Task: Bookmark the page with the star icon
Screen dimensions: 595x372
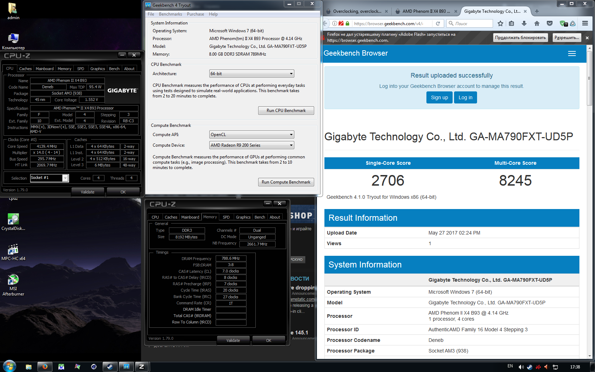Action: pyautogui.click(x=500, y=23)
